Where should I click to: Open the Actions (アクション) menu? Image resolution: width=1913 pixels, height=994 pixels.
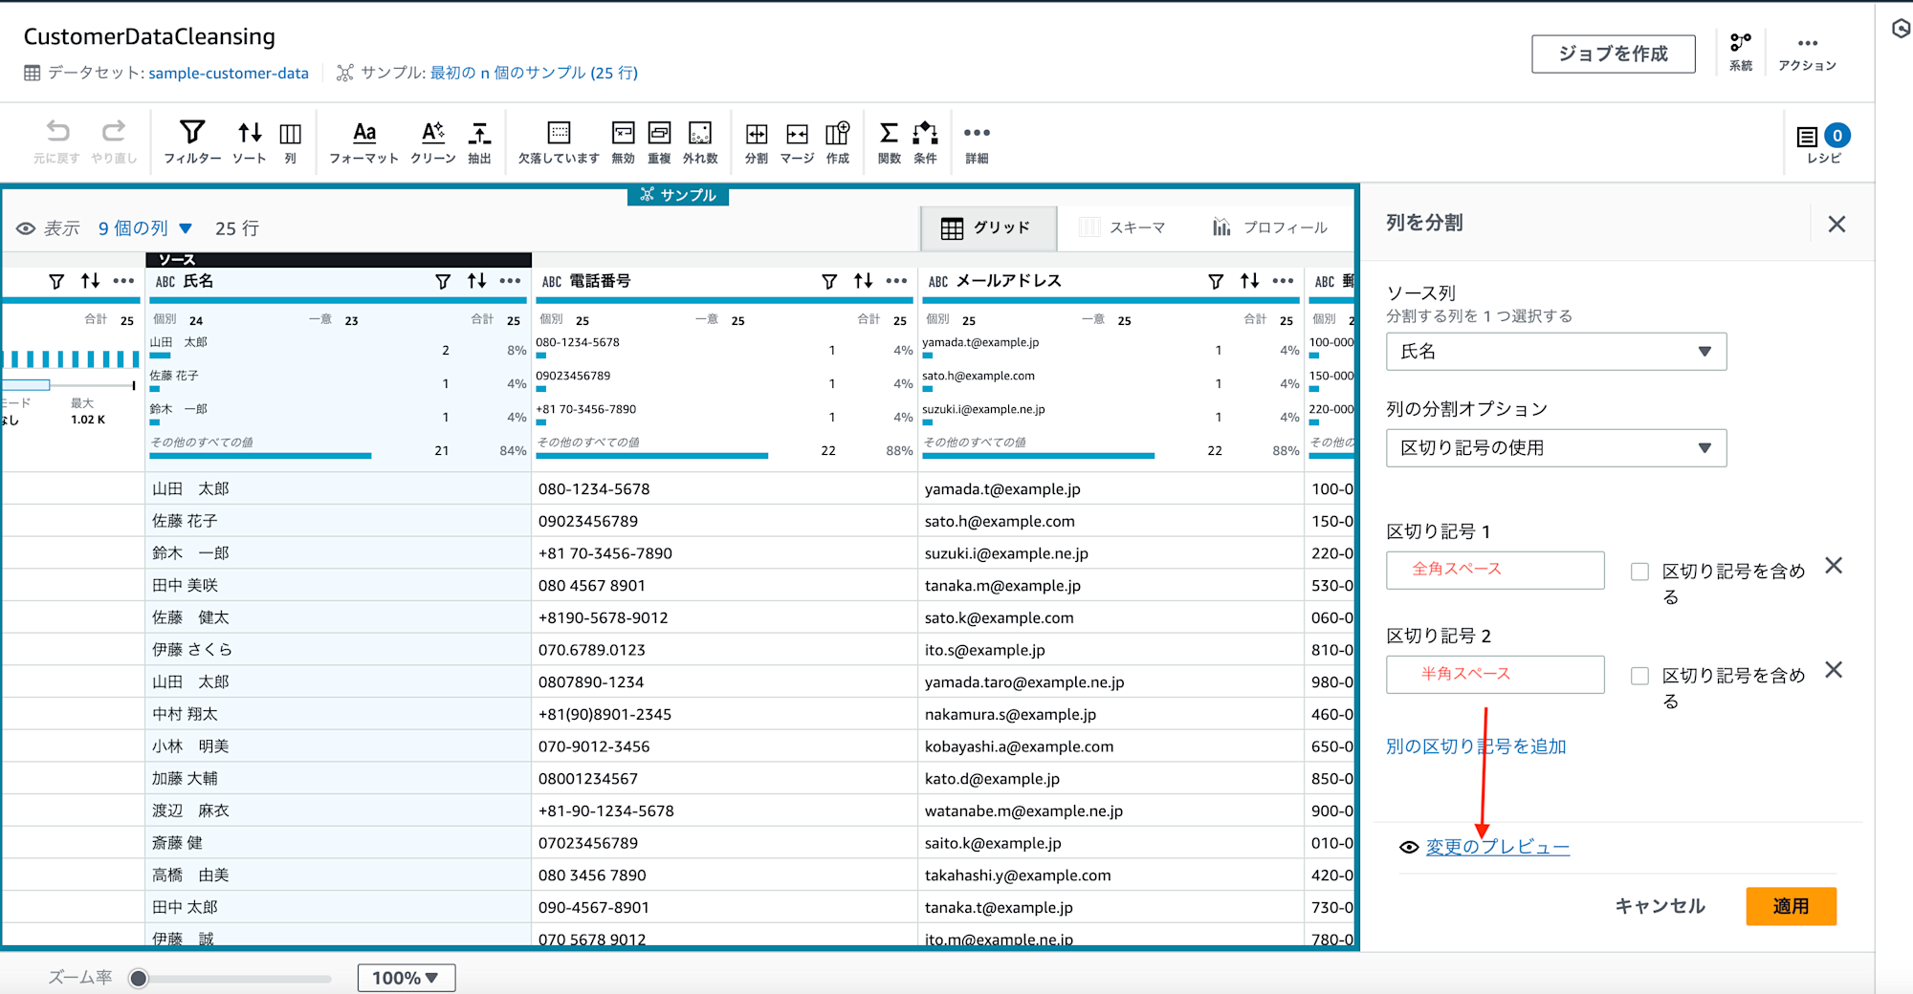(x=1807, y=53)
